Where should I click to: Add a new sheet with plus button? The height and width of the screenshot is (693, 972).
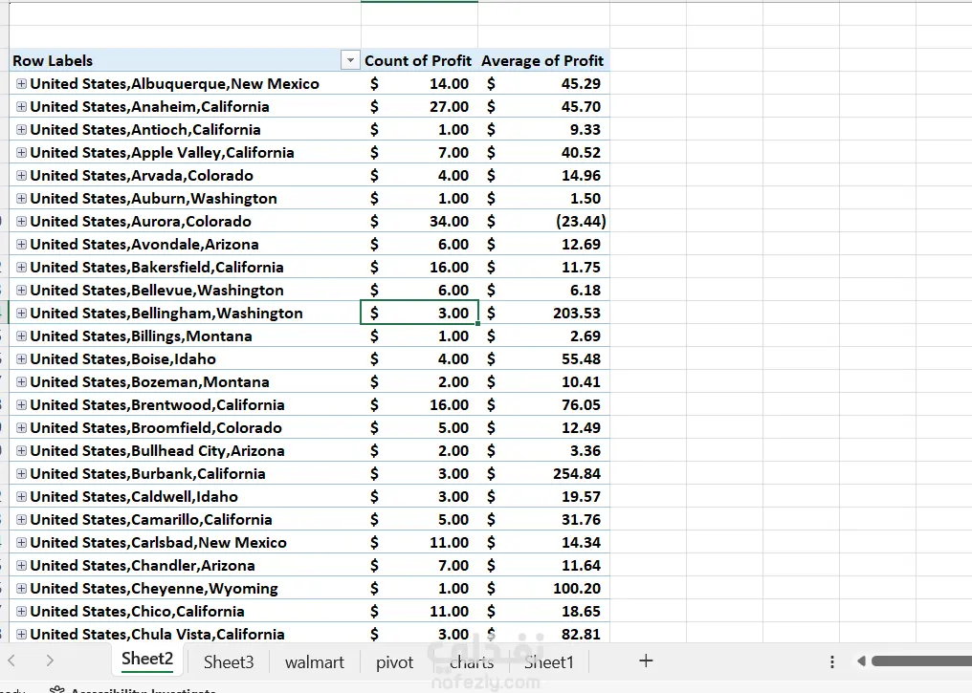(646, 661)
